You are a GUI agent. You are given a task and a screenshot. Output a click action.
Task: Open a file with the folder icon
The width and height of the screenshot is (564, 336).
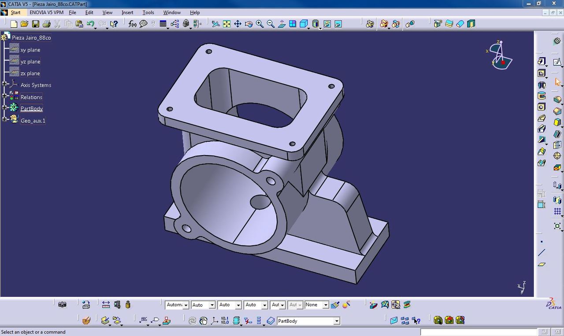[x=25, y=24]
